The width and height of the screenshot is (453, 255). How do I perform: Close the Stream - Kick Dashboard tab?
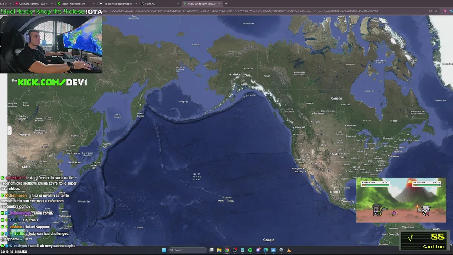(94, 4)
